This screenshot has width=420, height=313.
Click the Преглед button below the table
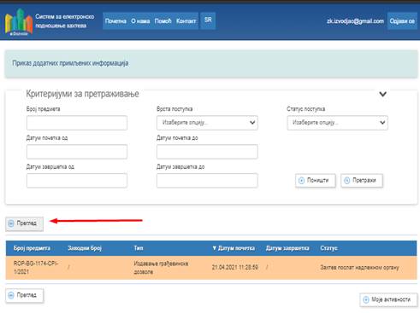[25, 296]
